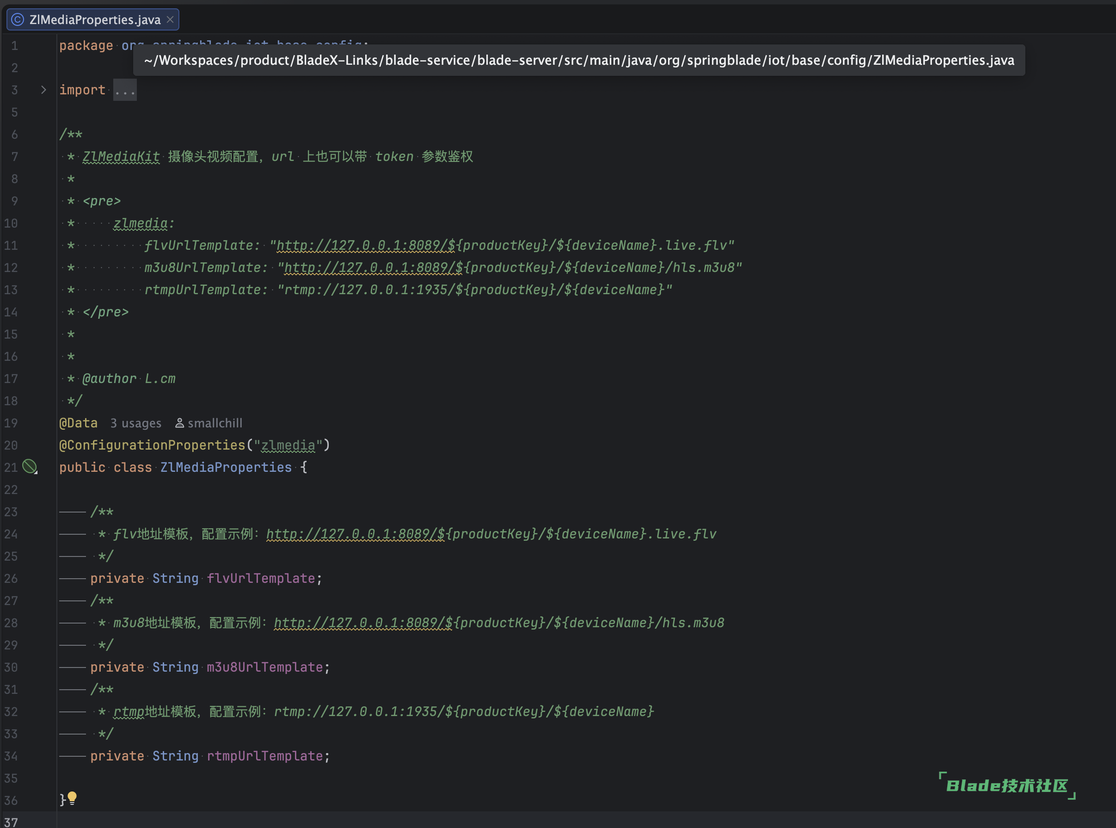This screenshot has height=828, width=1116.
Task: Open the flvUrlTemplate http URL on line 11
Action: coord(366,246)
